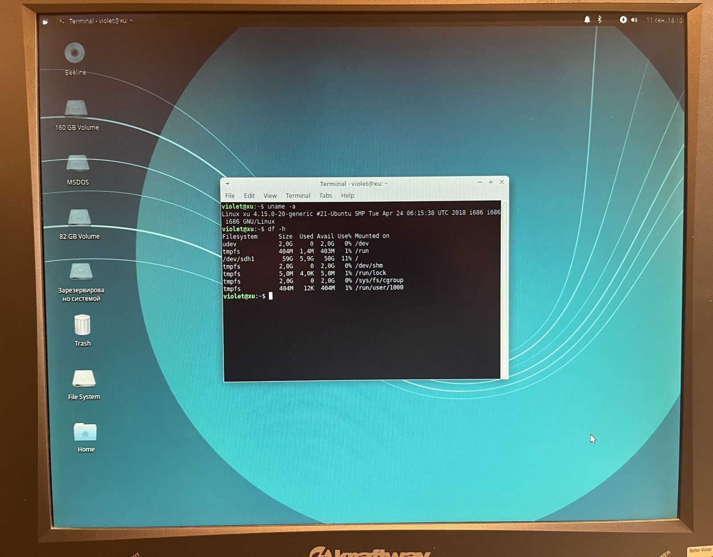Open the Whisker applications menu in the panel

coord(45,21)
